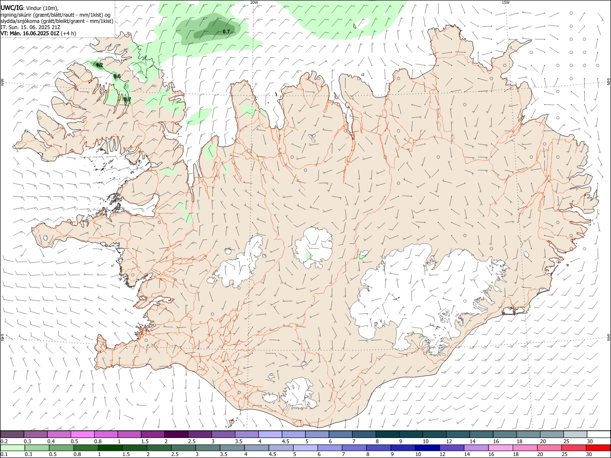Click the 1.2 precipitation value in the Westfjords
This screenshot has width=611, height=458.
tap(99, 65)
